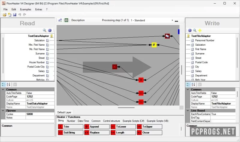240x142 pixels.
Task: Add write field with yellow plus icon
Action: 200,30
